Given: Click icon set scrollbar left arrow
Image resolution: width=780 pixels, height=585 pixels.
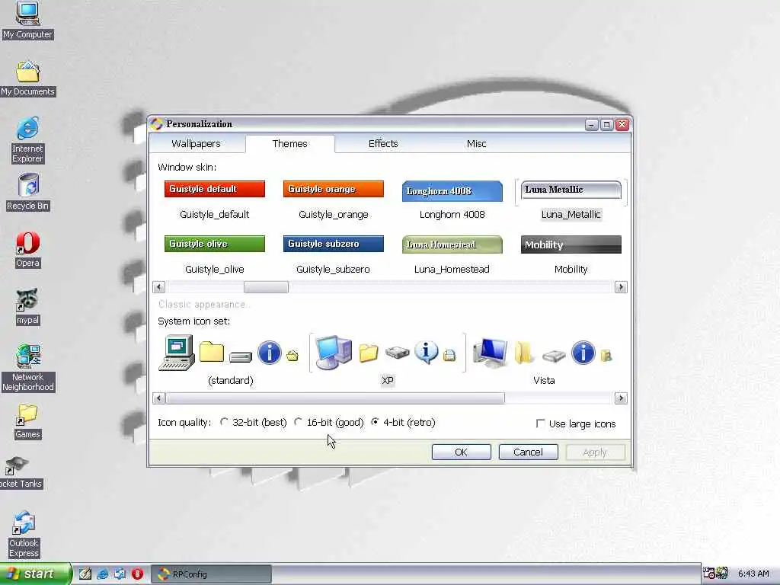Looking at the screenshot, I should coord(158,398).
